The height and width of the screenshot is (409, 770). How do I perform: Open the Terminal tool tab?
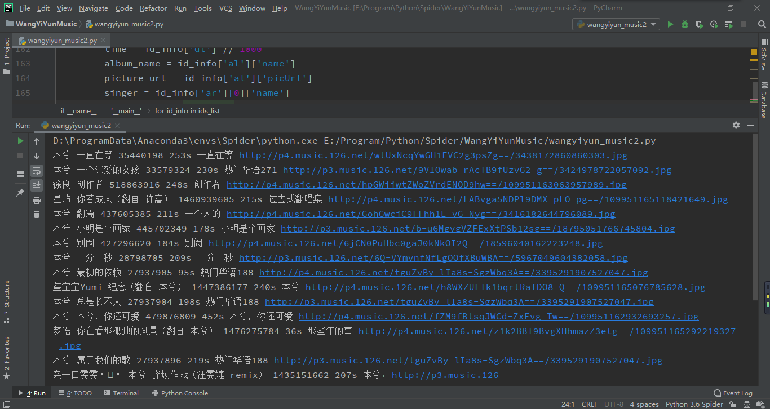click(x=121, y=393)
